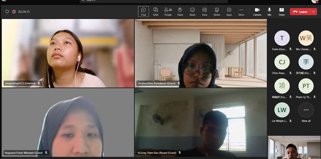Viewport: 321px width, 159px height.
Task: Click muted mic icon beside Lin Weiyin
Action: tap(290, 121)
